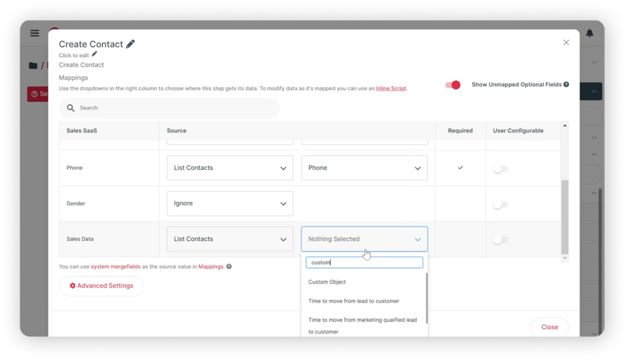
Task: Open Advanced Settings
Action: point(101,286)
